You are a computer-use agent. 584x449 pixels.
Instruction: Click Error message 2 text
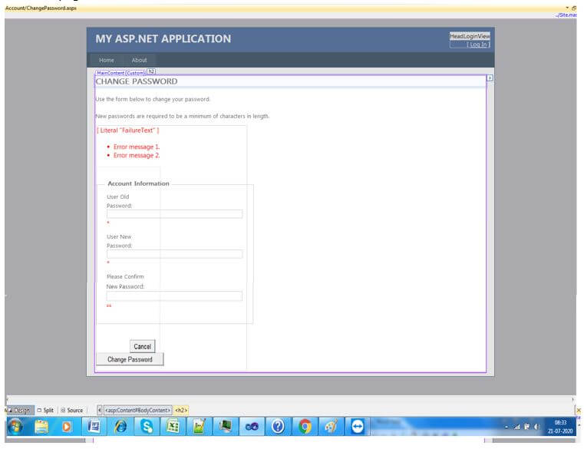click(137, 155)
